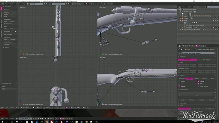Disable the Colors display checkbox
Viewport: 219px width, 123px height.
click(x=198, y=81)
